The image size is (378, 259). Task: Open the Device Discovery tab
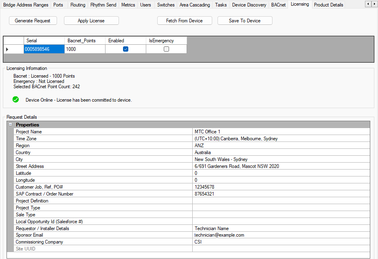249,5
